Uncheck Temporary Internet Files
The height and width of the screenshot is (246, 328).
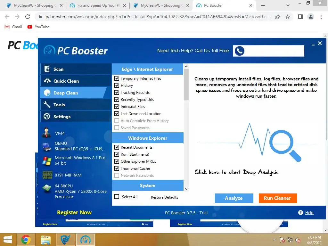coord(117,78)
